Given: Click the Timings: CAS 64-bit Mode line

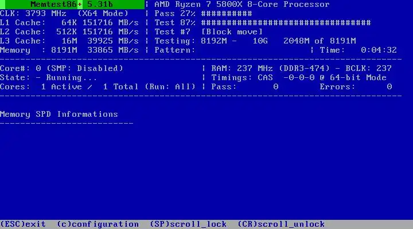Looking at the screenshot, I should (x=299, y=77).
